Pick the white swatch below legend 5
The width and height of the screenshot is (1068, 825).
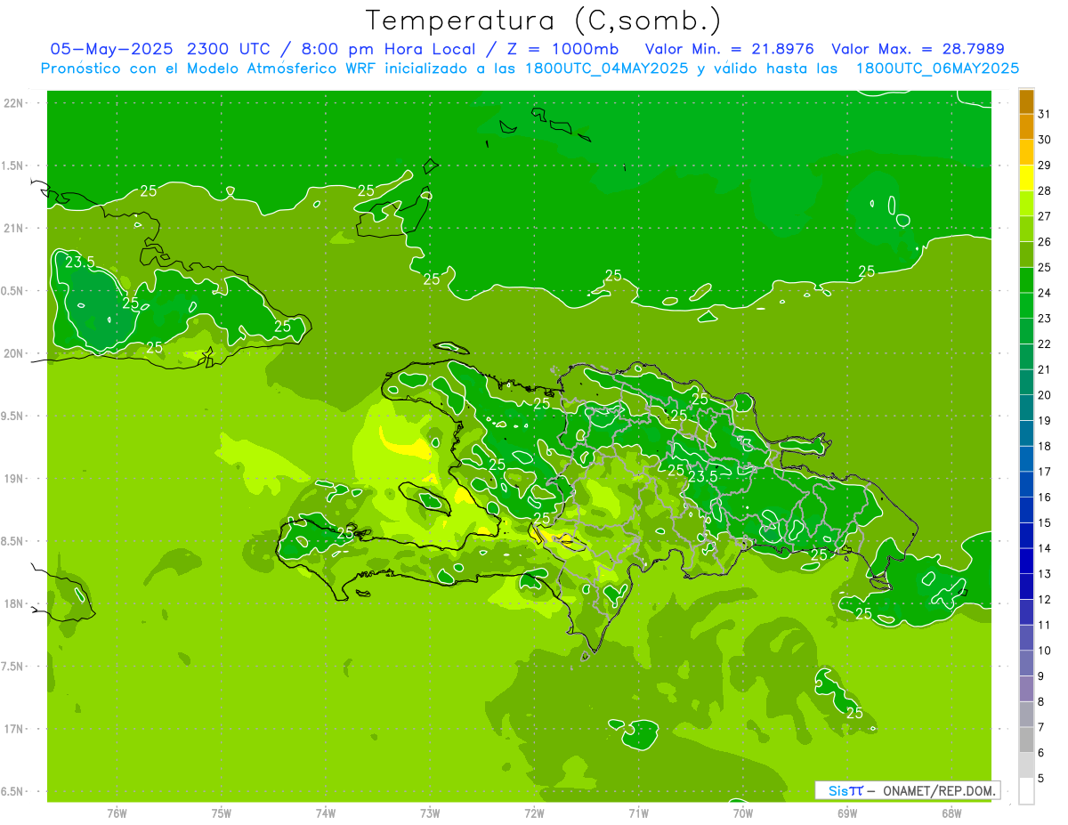[1026, 790]
